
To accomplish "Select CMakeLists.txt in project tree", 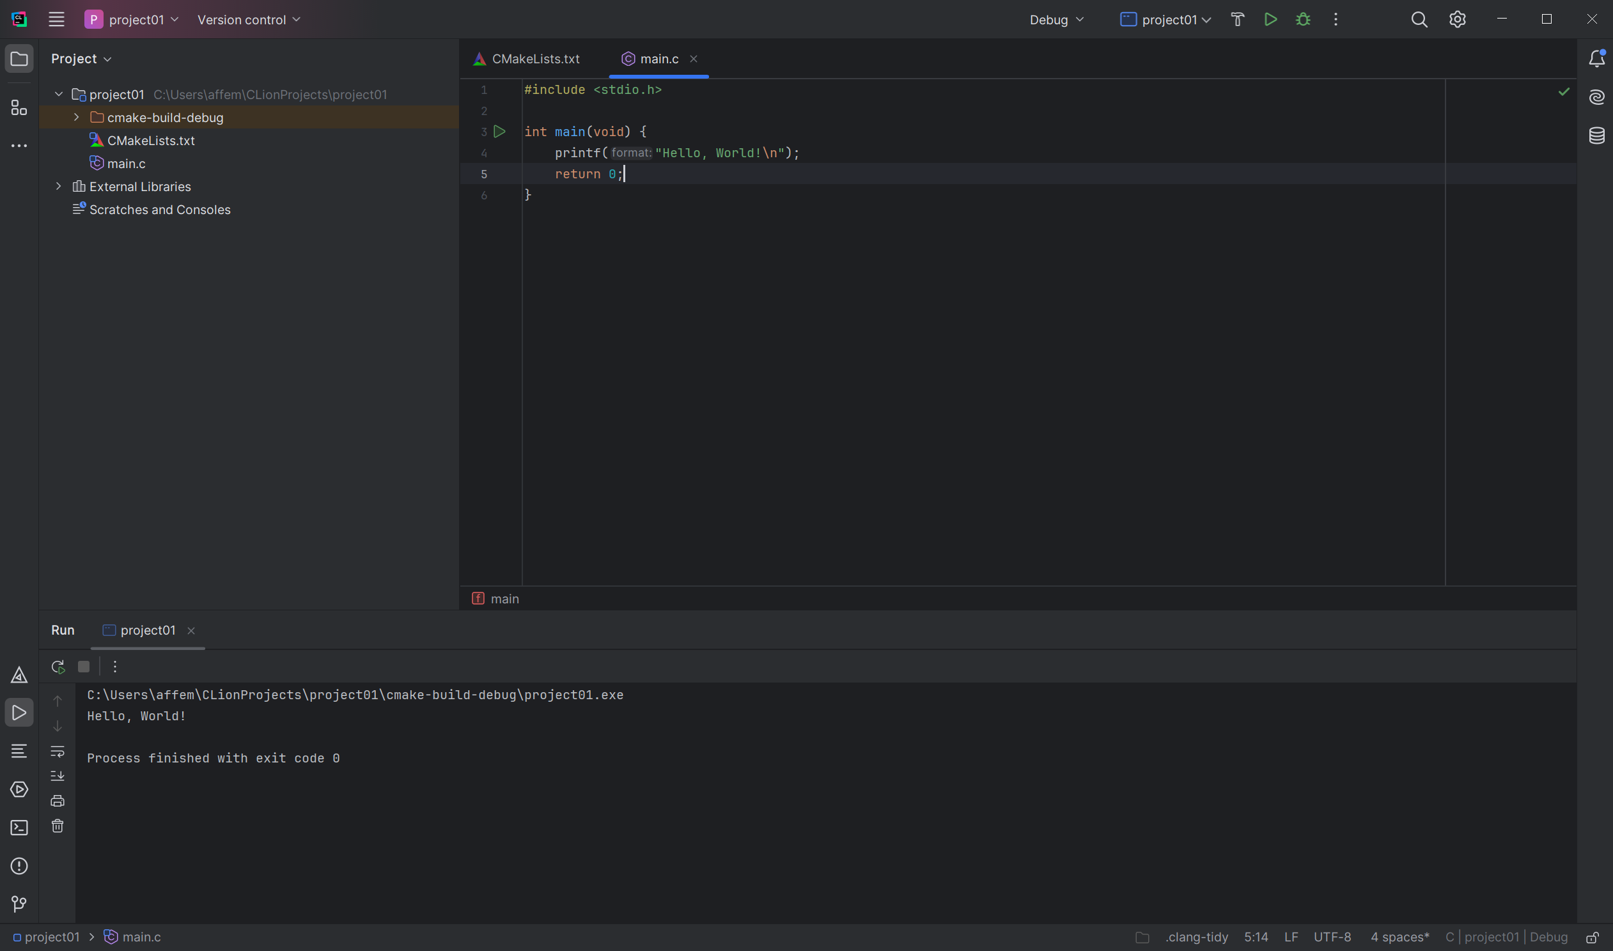I will [x=152, y=141].
